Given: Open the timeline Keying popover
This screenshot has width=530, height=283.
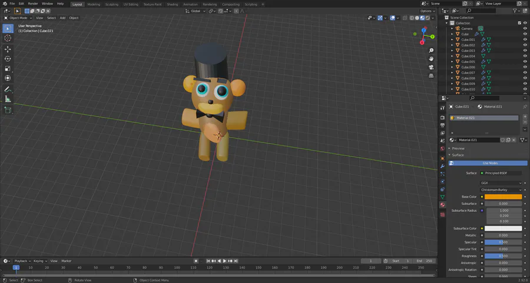Looking at the screenshot, I should click(x=40, y=261).
